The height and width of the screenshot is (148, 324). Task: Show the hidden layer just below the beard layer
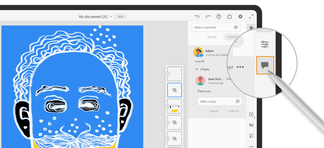pos(175,122)
